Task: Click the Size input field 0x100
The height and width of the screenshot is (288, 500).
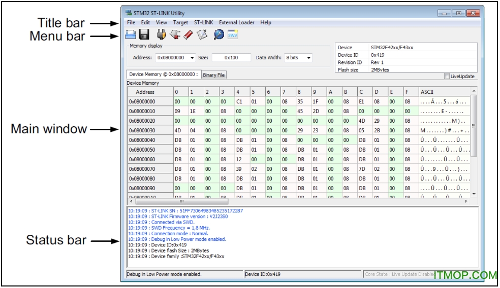Action: point(231,58)
